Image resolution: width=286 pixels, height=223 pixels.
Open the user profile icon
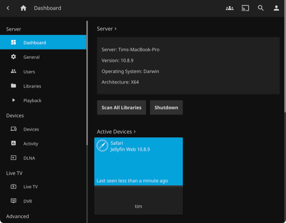(276, 8)
